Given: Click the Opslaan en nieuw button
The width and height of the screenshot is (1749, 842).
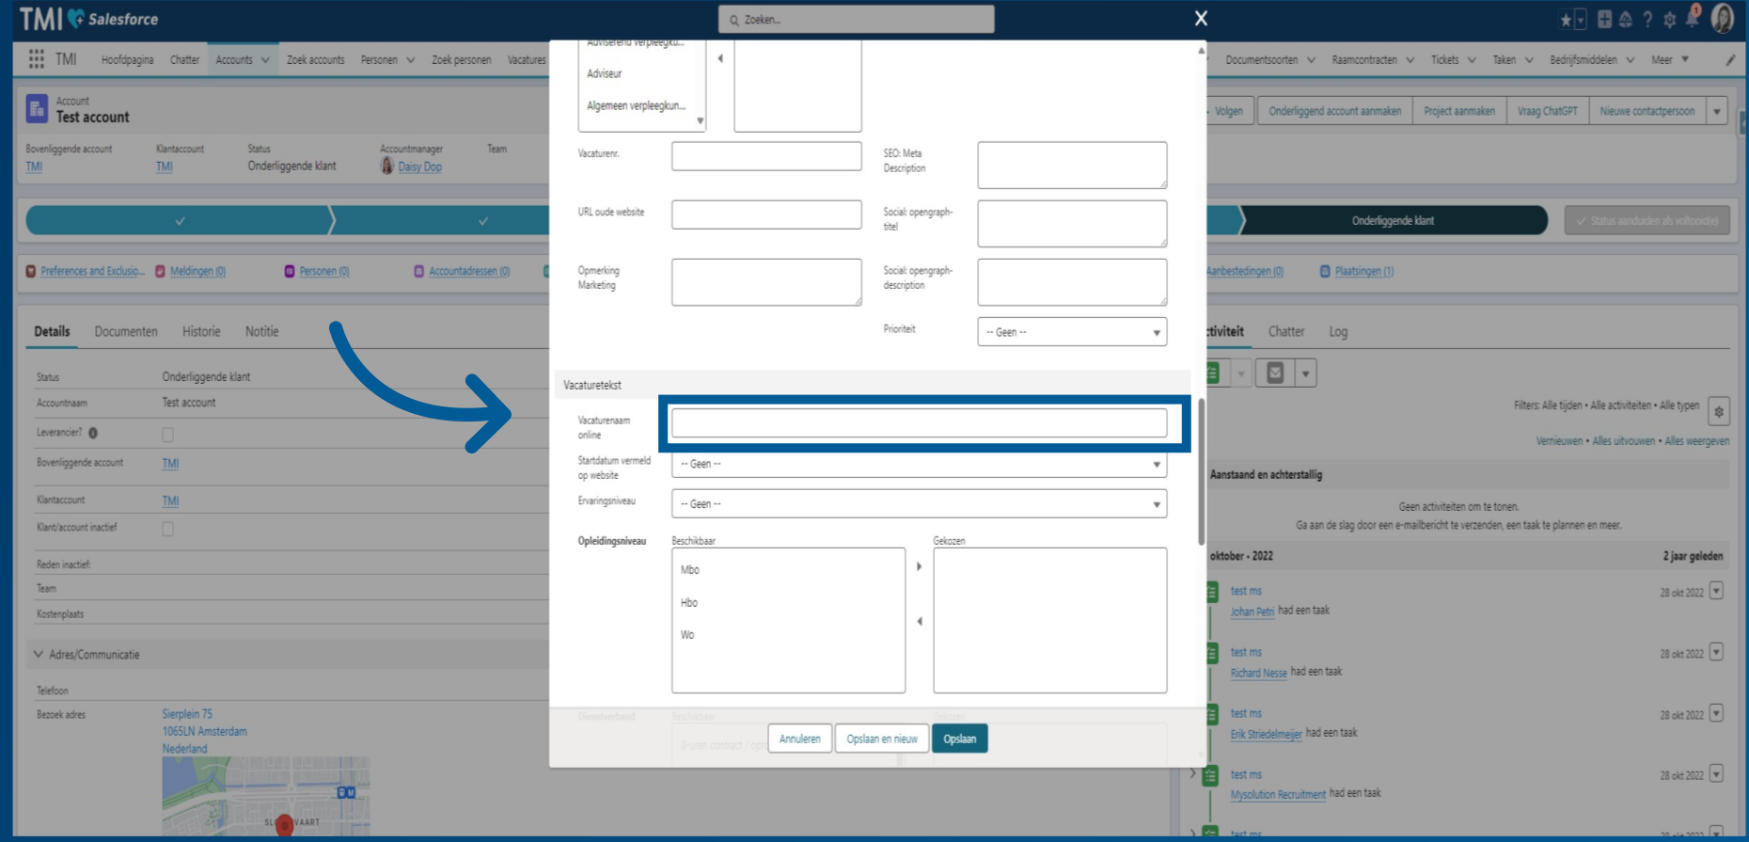Looking at the screenshot, I should point(881,739).
